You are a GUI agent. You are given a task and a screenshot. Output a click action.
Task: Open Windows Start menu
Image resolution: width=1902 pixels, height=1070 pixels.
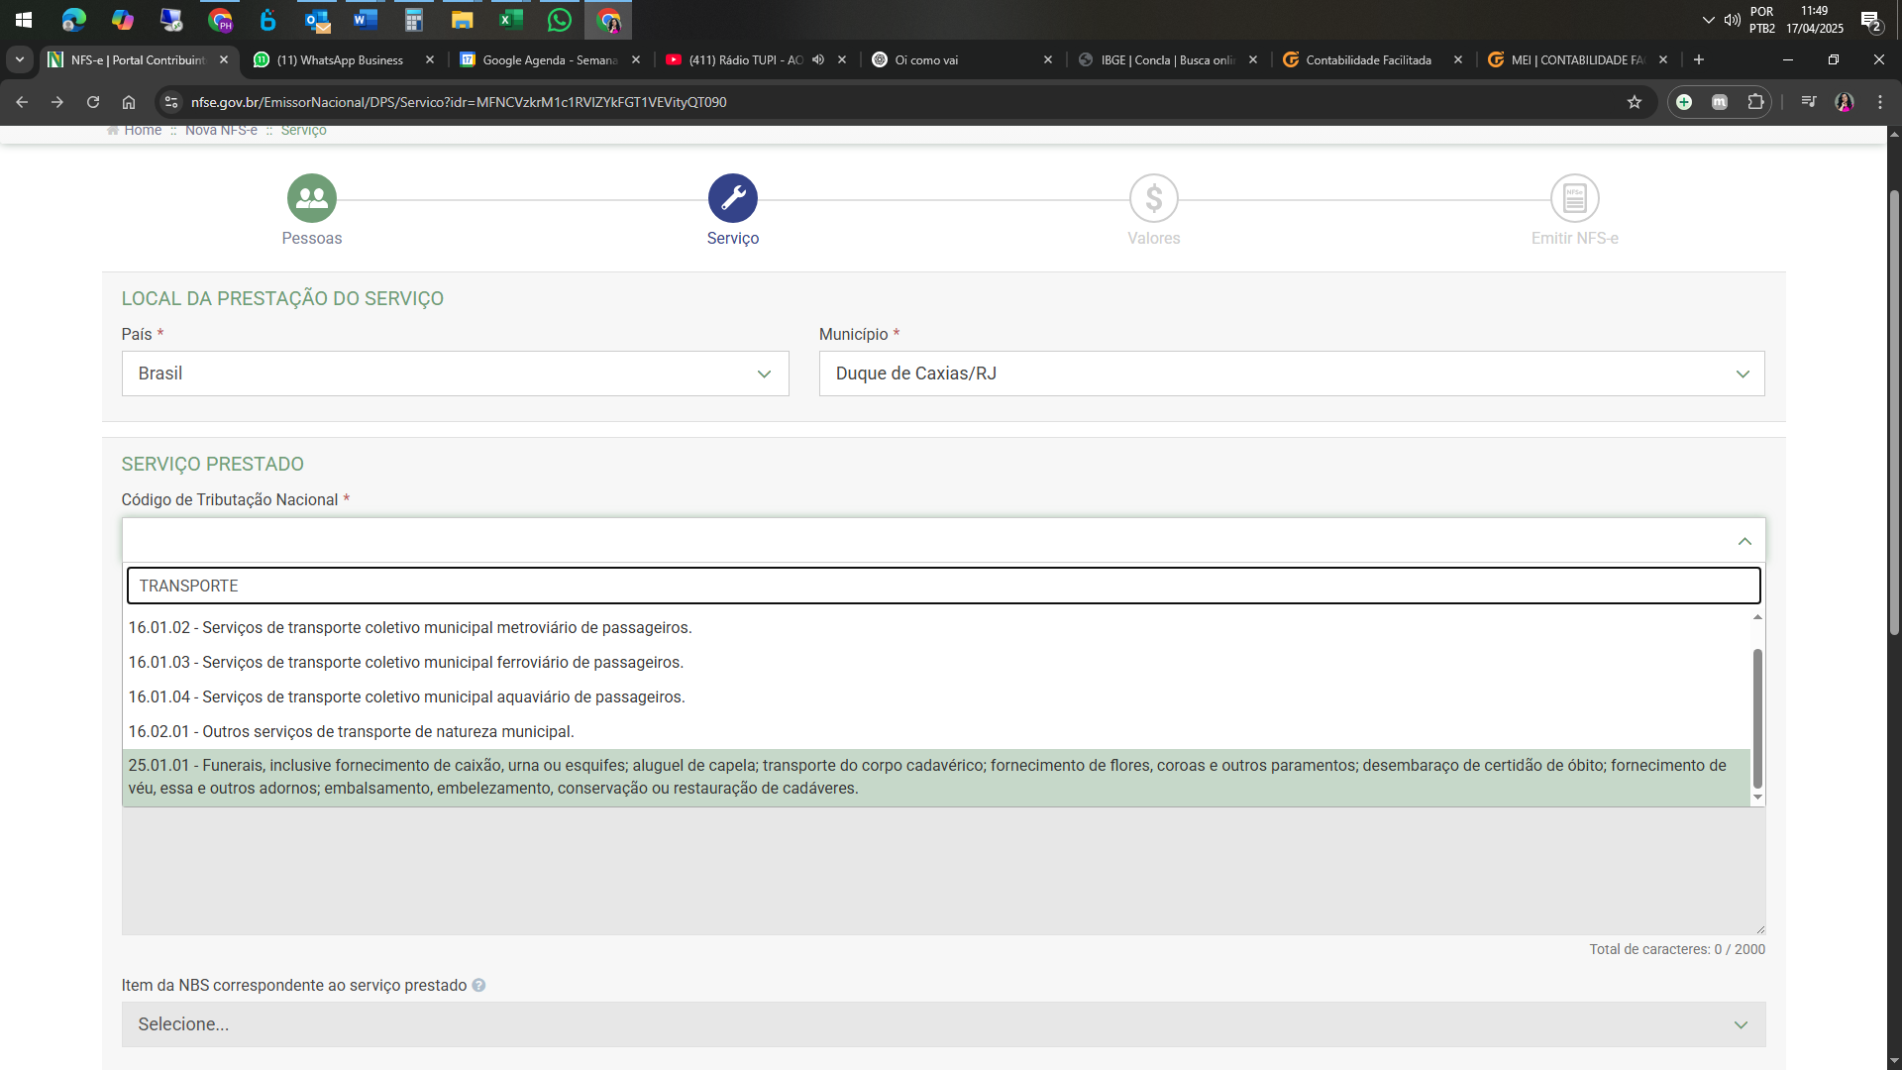tap(24, 20)
